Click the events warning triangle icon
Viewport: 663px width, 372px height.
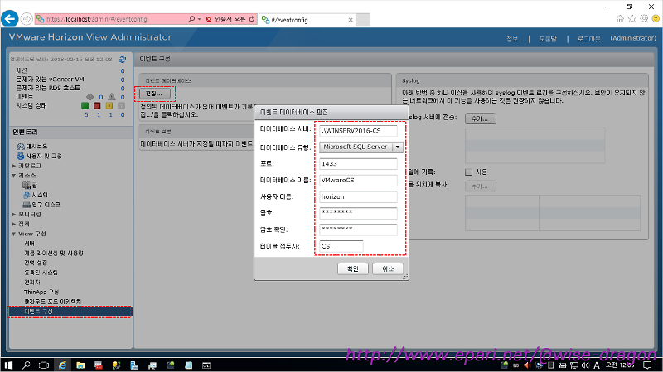pyautogui.click(x=112, y=97)
